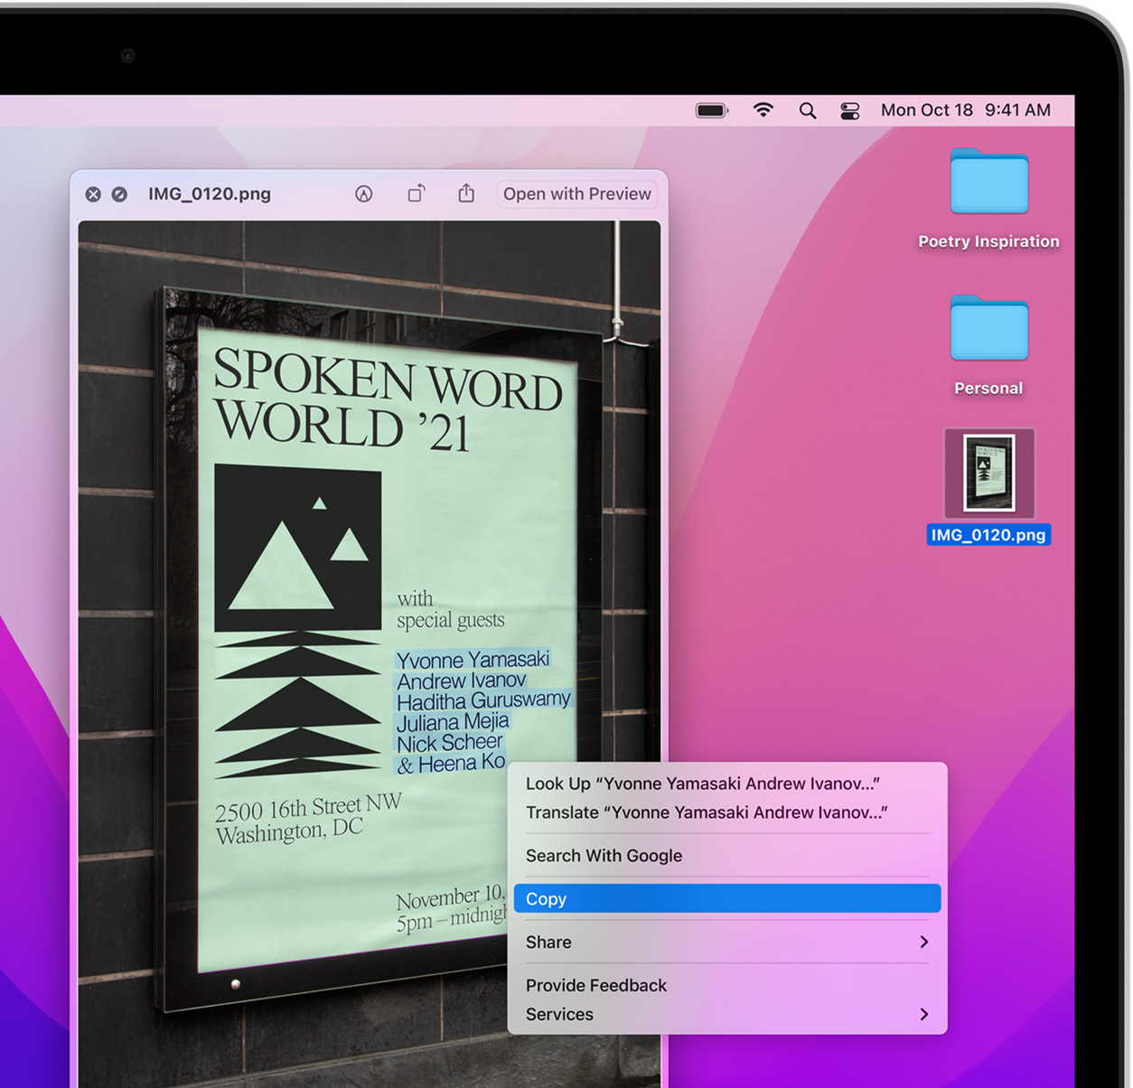The width and height of the screenshot is (1133, 1088).
Task: Select the IMG_0120.png desktop thumbnail
Action: pos(988,473)
